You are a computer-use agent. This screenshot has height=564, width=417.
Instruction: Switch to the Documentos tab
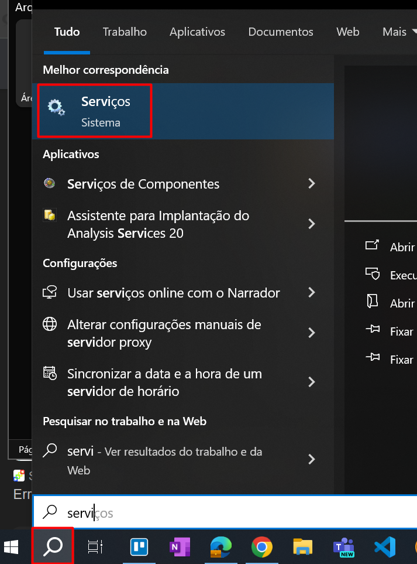click(x=281, y=32)
